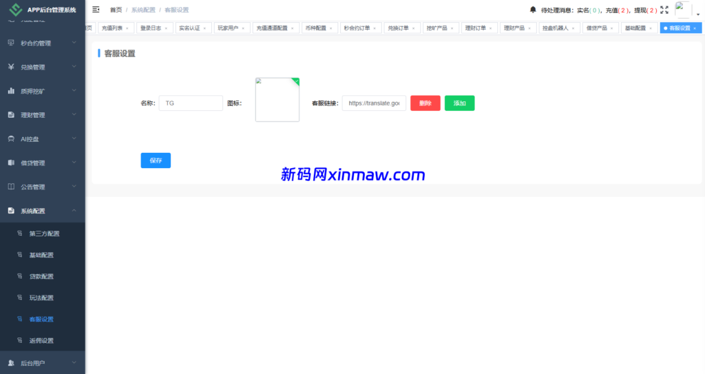Viewport: 705px width, 374px height.
Task: Switch to the 借贷产品 tab
Action: [600, 28]
